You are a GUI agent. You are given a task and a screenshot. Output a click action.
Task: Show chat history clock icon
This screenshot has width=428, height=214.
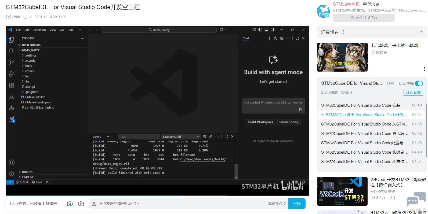[275, 38]
